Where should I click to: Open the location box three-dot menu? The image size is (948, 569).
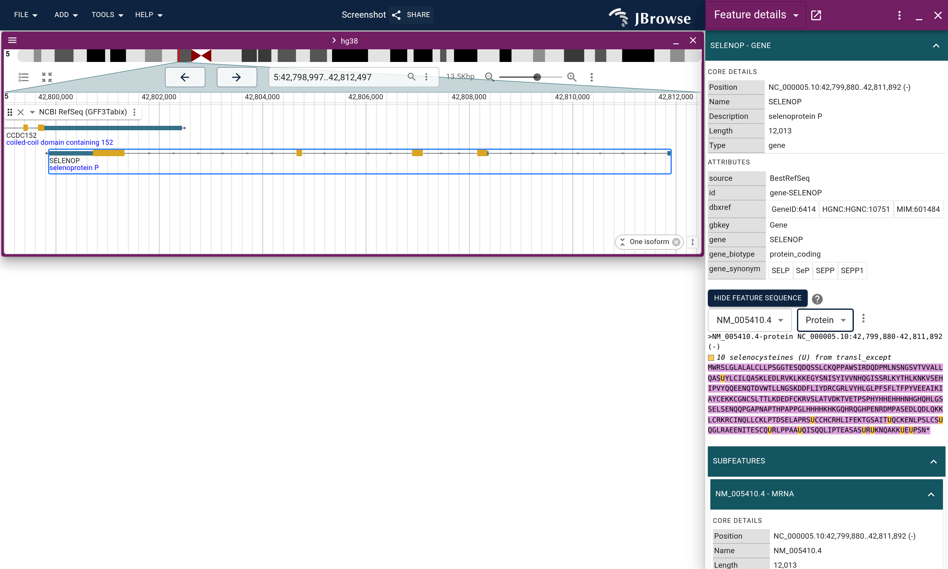coord(426,77)
